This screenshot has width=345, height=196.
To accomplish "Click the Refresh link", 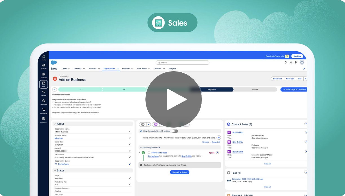I will click(205, 142).
